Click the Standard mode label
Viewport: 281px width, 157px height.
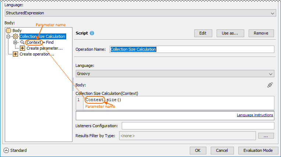(x=18, y=150)
